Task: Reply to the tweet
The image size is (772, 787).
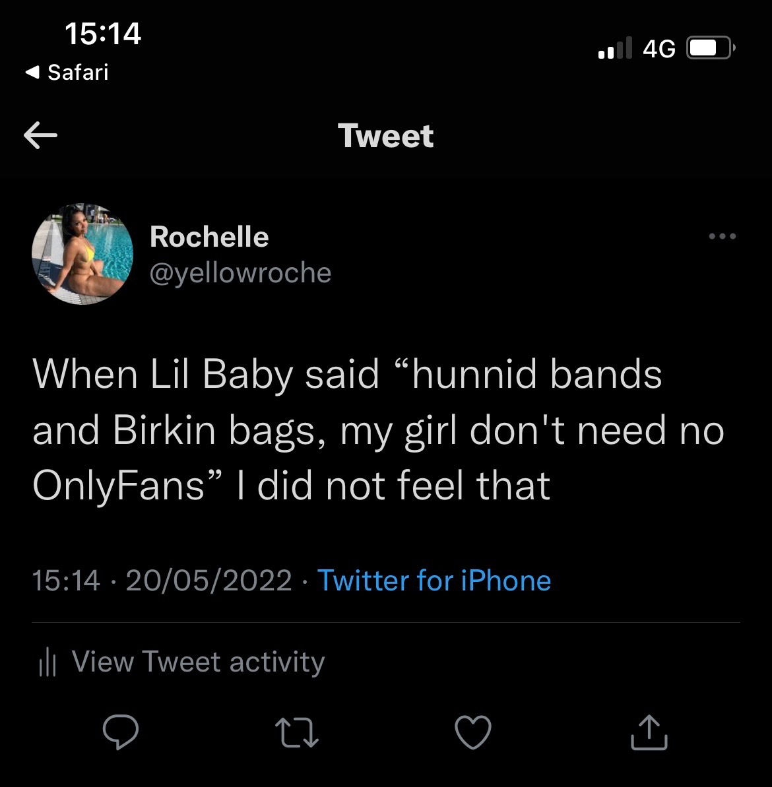Action: pyautogui.click(x=121, y=732)
